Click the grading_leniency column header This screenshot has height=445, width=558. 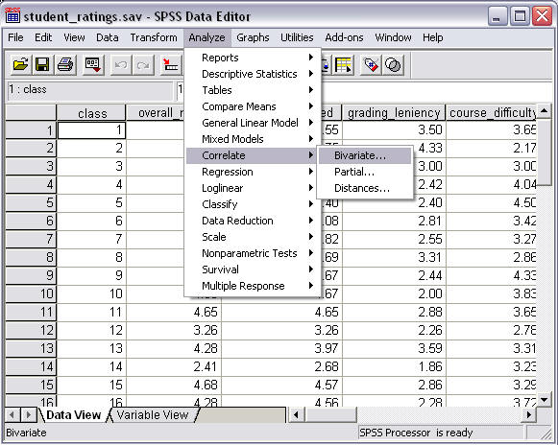394,113
